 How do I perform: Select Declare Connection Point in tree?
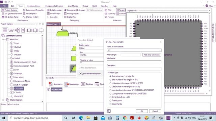click(23, 62)
